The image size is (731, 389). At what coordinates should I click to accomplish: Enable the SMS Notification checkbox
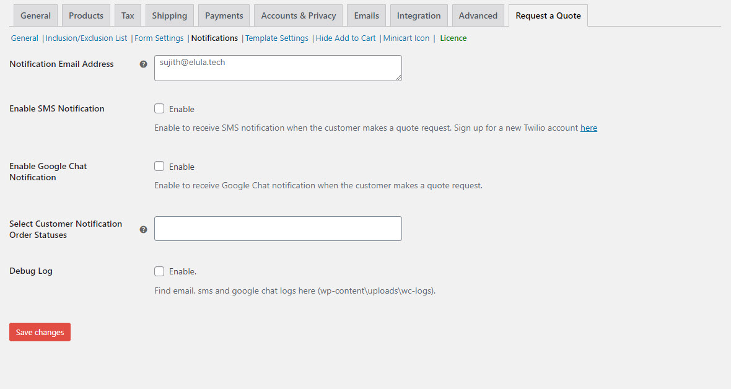point(159,109)
